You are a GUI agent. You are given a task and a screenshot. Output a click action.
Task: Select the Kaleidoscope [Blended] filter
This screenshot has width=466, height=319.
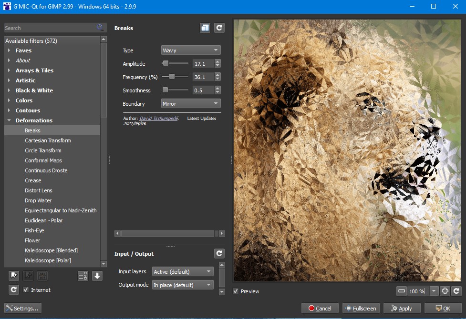51,250
